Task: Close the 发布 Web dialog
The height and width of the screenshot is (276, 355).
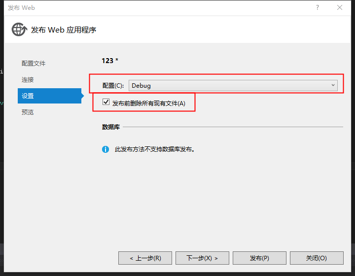Action: tap(340, 7)
